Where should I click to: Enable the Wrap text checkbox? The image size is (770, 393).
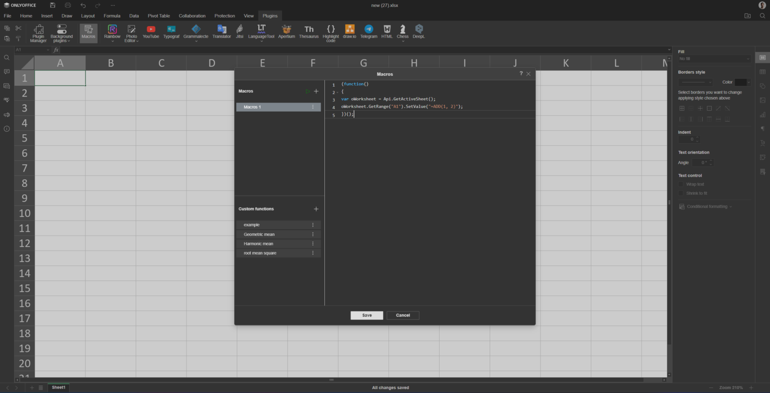pos(681,184)
